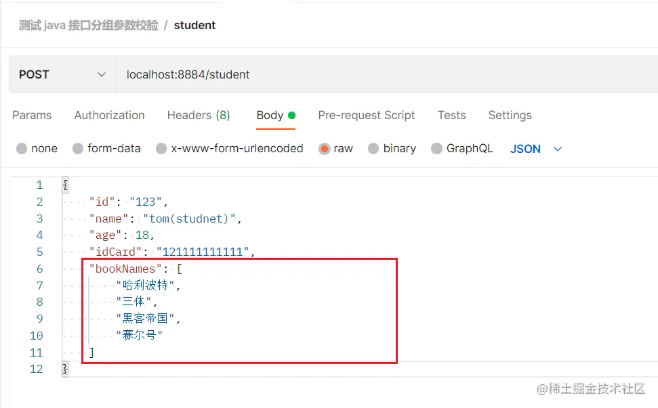Click the student request name
Screen dimensions: 658x408
[x=194, y=25]
